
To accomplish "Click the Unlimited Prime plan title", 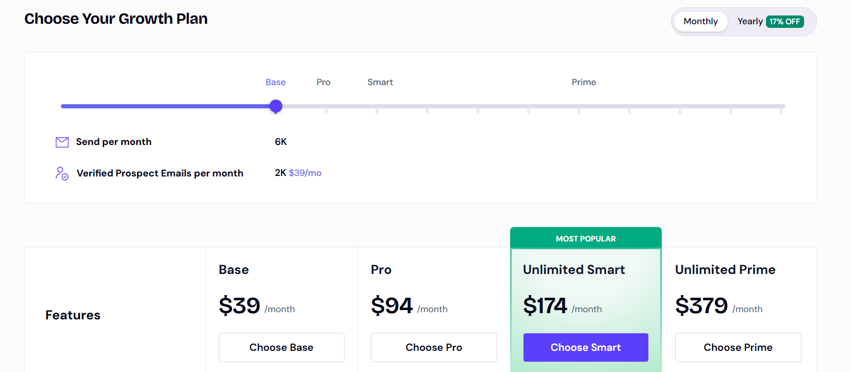I will click(x=725, y=270).
